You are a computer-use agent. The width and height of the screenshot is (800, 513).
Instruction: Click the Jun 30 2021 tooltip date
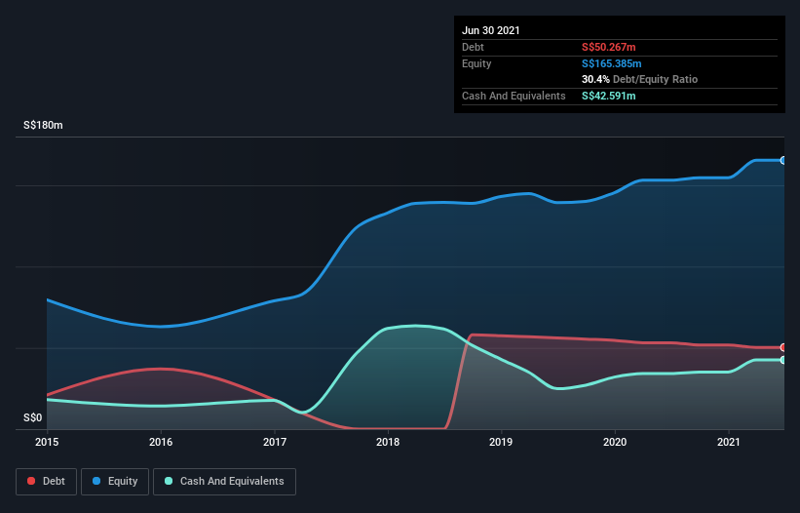[x=491, y=30]
